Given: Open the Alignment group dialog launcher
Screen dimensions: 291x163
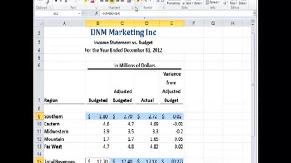Looking at the screenshot, I should pos(133,8).
